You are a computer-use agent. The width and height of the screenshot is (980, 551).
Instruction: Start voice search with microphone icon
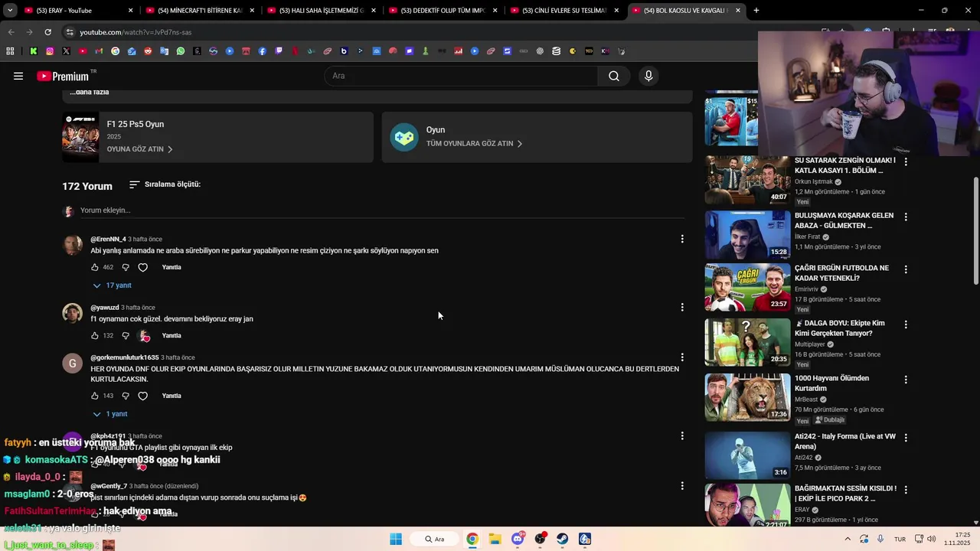click(x=648, y=76)
